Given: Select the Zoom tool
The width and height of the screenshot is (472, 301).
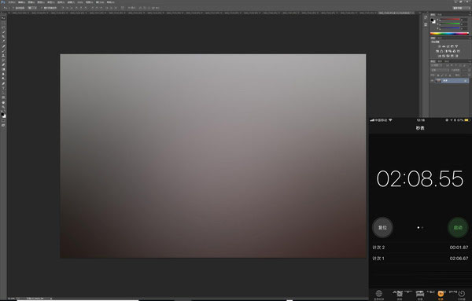Looking at the screenshot, I should click(3, 107).
